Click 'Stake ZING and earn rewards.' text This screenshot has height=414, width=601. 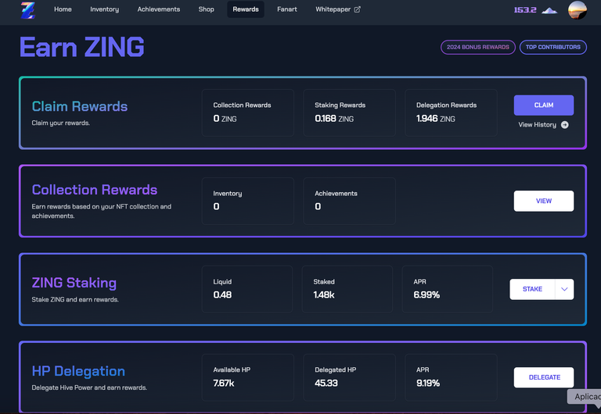75,300
